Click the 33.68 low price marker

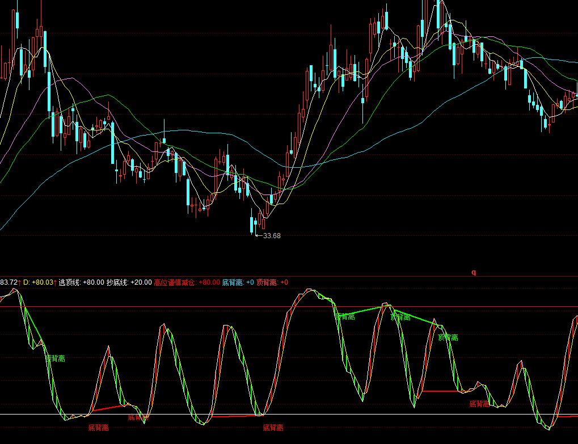(271, 236)
